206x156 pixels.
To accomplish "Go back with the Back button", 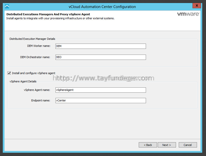I will pyautogui.click(x=148, y=145).
